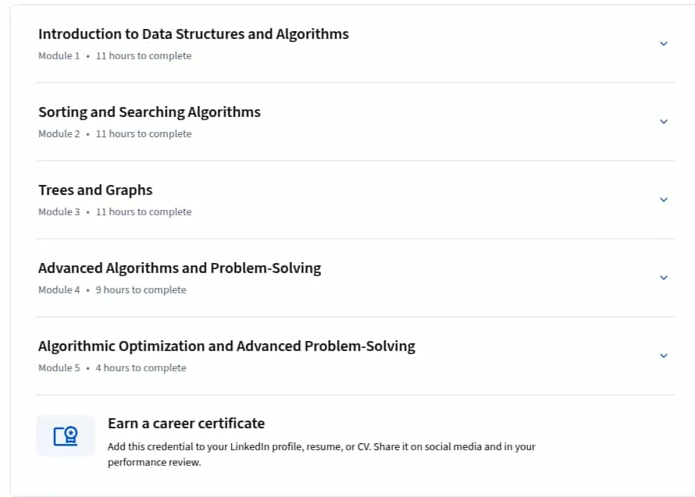Image resolution: width=695 pixels, height=497 pixels.
Task: Click Advanced Algorithms and Problem-Solving title
Action: click(180, 268)
